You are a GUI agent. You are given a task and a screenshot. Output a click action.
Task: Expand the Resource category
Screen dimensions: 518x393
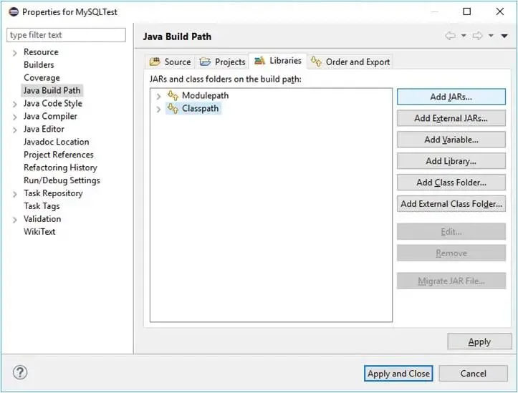tap(14, 53)
